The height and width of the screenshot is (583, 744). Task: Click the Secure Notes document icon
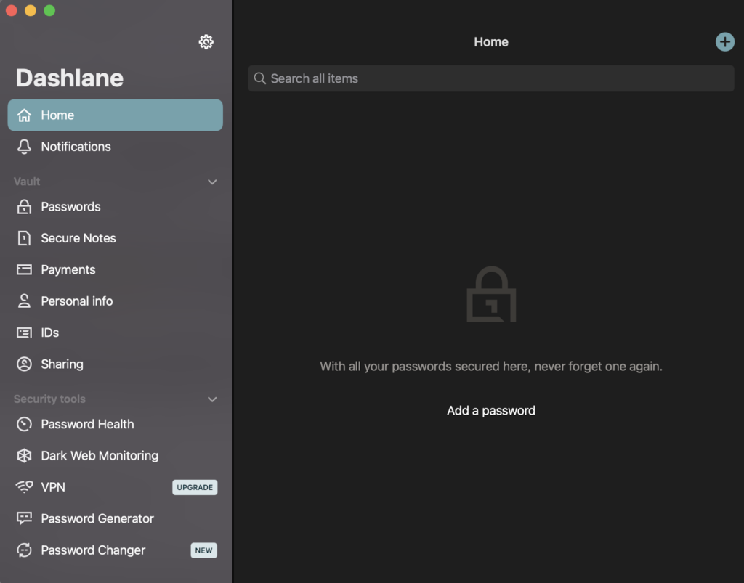coord(24,238)
